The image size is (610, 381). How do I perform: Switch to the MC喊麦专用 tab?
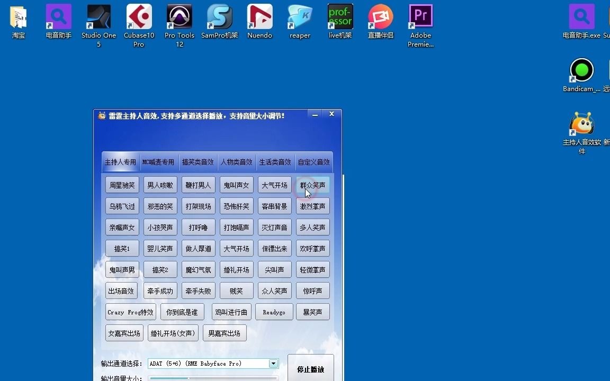point(159,162)
